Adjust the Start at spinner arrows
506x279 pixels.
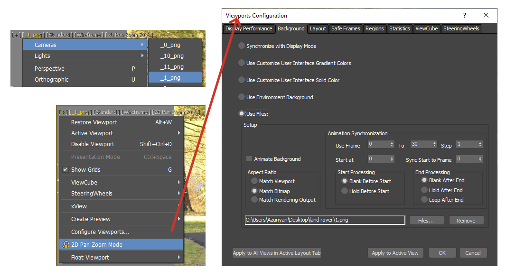click(392, 158)
